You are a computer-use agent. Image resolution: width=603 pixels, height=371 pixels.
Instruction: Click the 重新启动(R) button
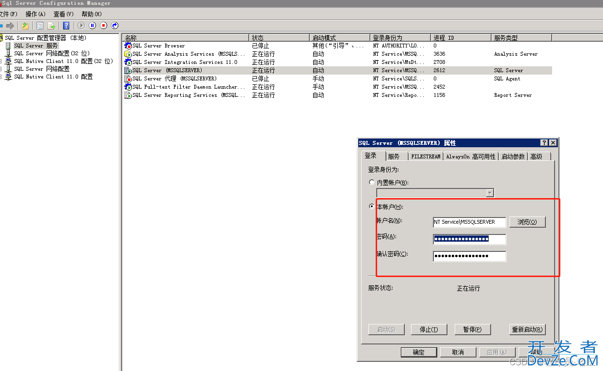tap(527, 329)
